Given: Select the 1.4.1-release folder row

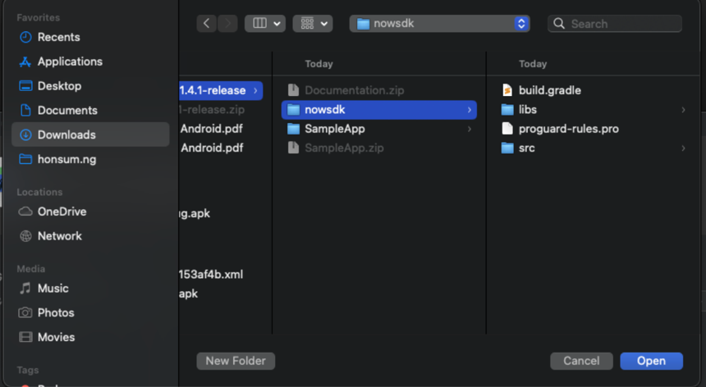Looking at the screenshot, I should (221, 90).
